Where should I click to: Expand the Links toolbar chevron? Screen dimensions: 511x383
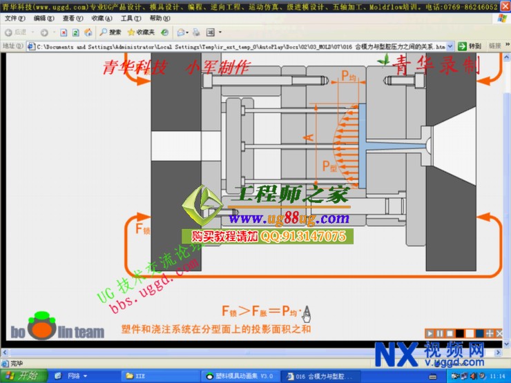508,44
